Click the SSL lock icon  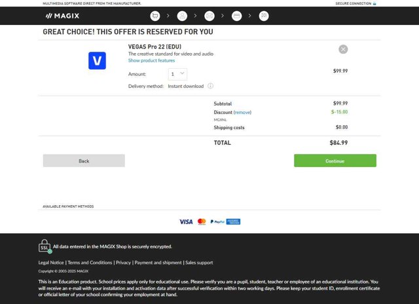[x=45, y=246]
